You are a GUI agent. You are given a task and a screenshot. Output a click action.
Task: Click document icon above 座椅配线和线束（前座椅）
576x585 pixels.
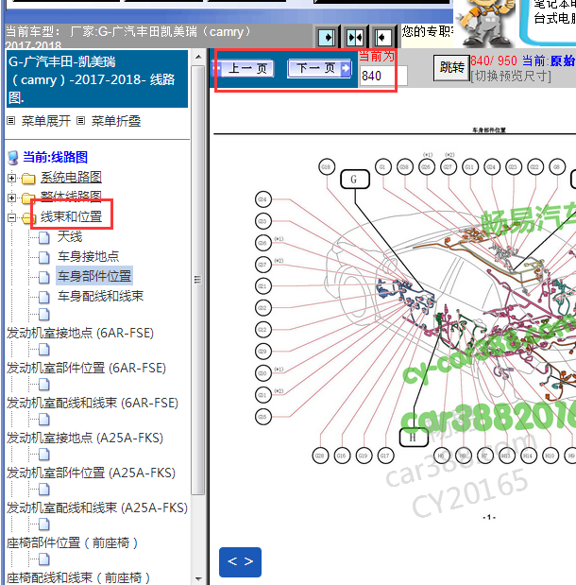pos(44,559)
